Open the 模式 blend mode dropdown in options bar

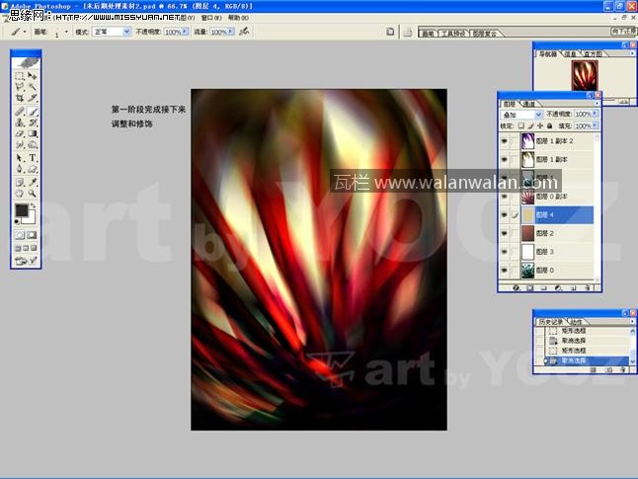111,32
